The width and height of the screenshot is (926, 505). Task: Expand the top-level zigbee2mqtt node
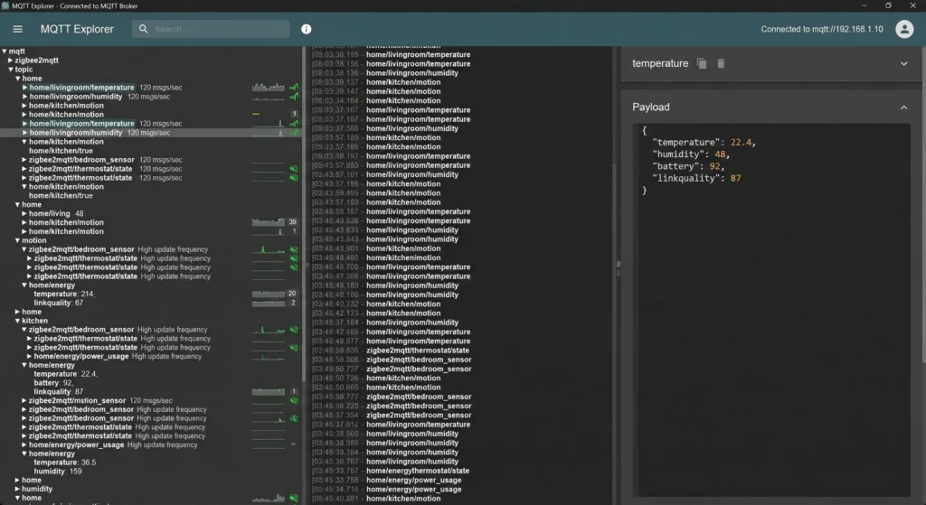point(11,61)
